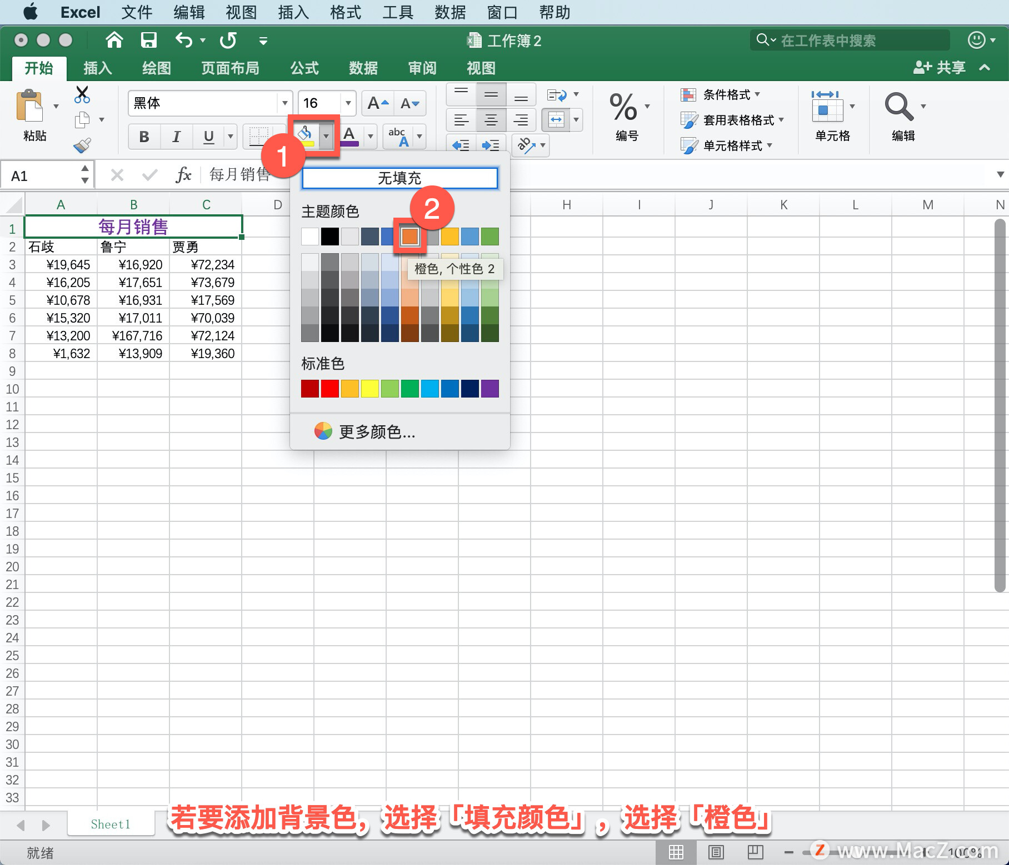Click the Home icon in title bar
This screenshot has height=865, width=1009.
click(114, 40)
